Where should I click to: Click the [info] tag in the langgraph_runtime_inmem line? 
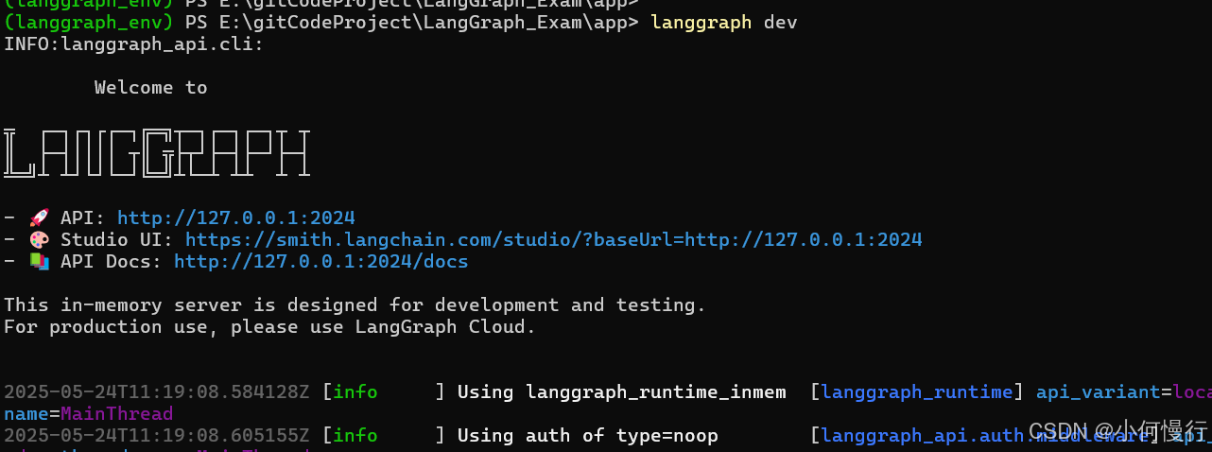[x=384, y=391]
